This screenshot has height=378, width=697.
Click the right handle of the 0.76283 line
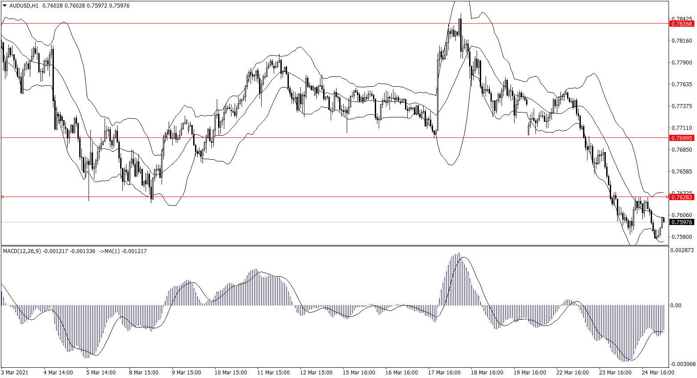click(x=667, y=197)
